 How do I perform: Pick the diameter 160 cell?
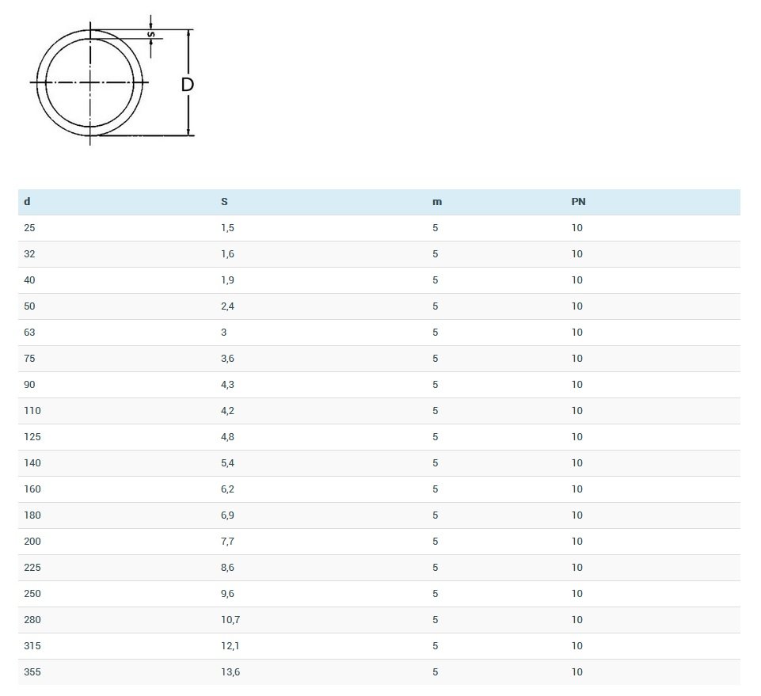tap(32, 489)
